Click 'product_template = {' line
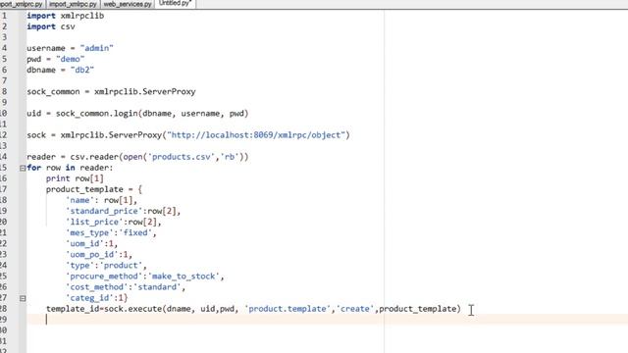The image size is (628, 353). pos(94,189)
